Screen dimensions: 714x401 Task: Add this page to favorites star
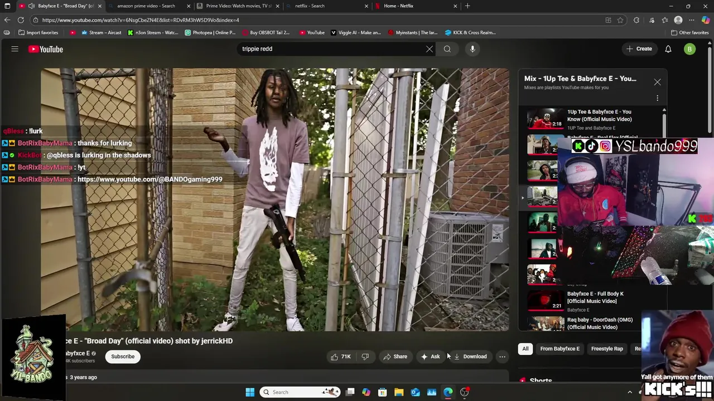point(620,20)
